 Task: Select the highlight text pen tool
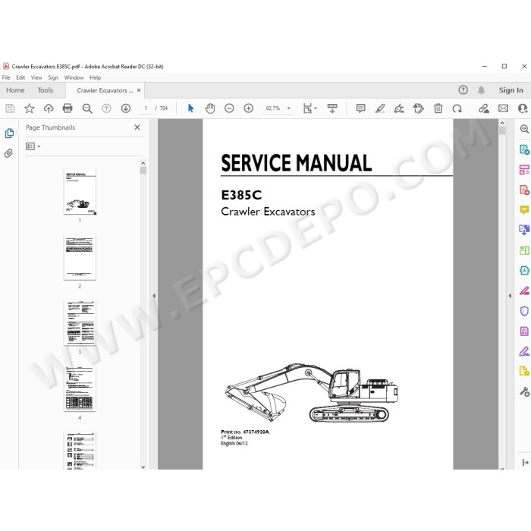(380, 108)
